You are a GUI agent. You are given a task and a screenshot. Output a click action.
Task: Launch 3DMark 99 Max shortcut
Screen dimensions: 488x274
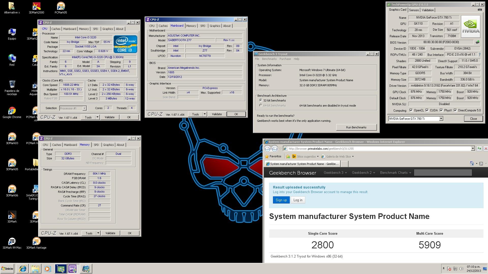(x=12, y=243)
